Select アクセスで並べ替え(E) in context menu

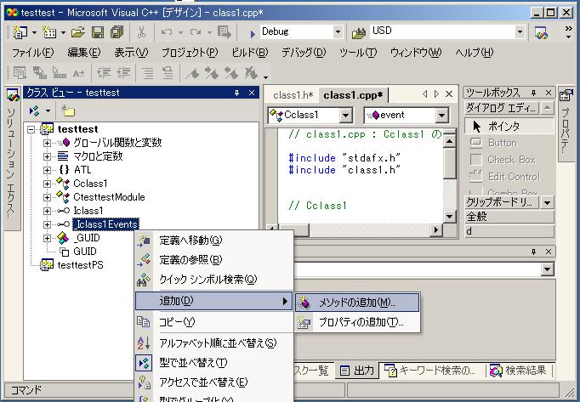tap(214, 382)
